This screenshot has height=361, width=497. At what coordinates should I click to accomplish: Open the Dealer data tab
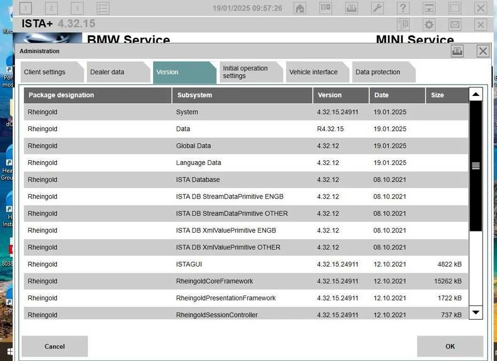point(118,72)
